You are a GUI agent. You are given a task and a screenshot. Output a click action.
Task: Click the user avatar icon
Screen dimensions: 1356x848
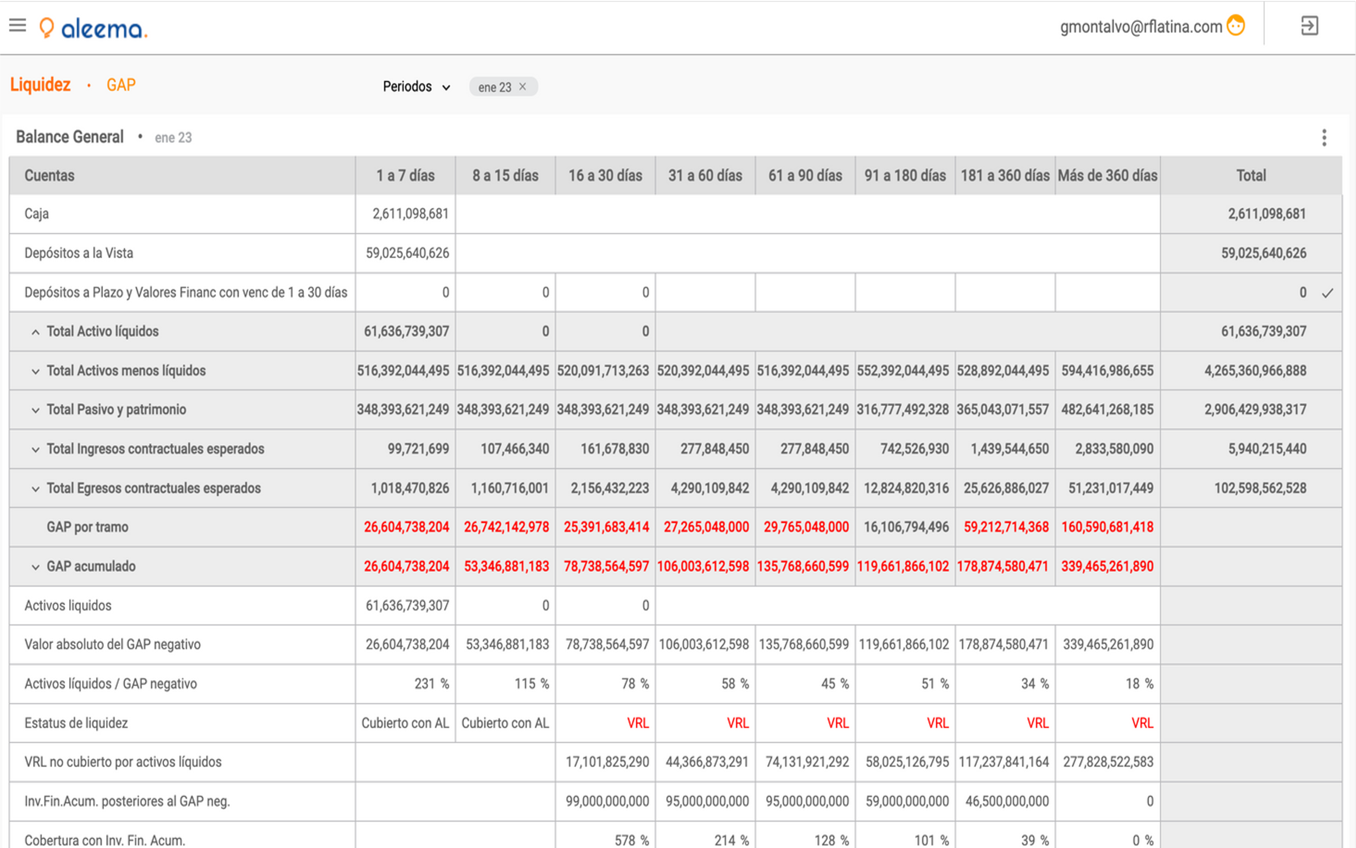pyautogui.click(x=1236, y=26)
